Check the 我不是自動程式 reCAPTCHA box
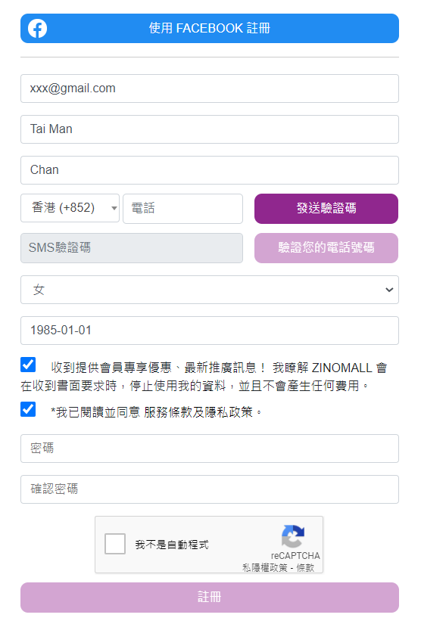The width and height of the screenshot is (421, 624). pos(115,544)
